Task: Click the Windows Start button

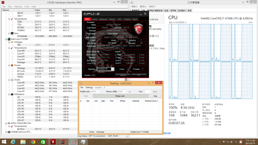Action: pyautogui.click(x=4, y=142)
